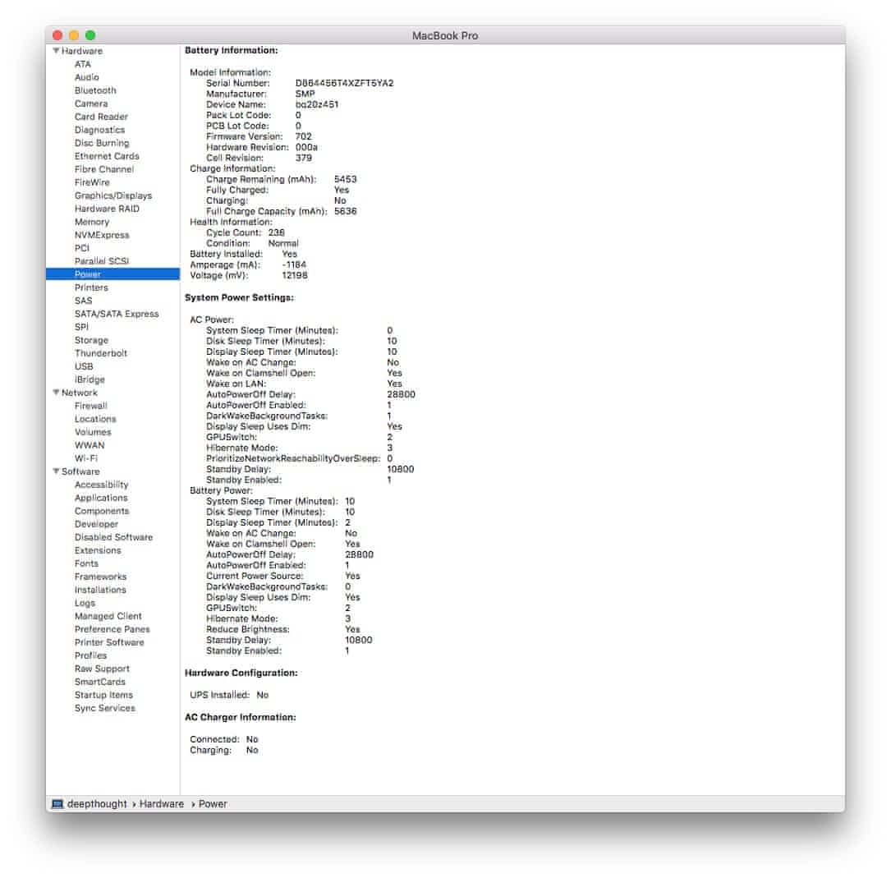891x878 pixels.
Task: Select iBridge entry
Action: (x=90, y=379)
